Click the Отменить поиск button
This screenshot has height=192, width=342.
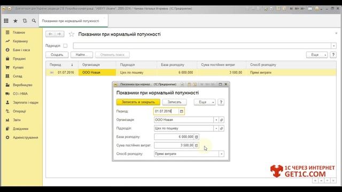pos(112,54)
